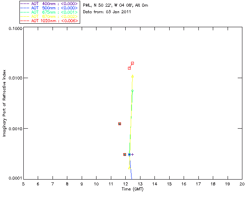This screenshot has width=249, height=199.
Task: Click the AOT 675nm green legend entry
Action: [49, 12]
